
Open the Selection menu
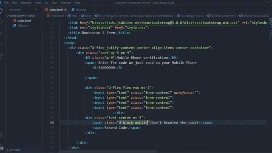[26, 3]
